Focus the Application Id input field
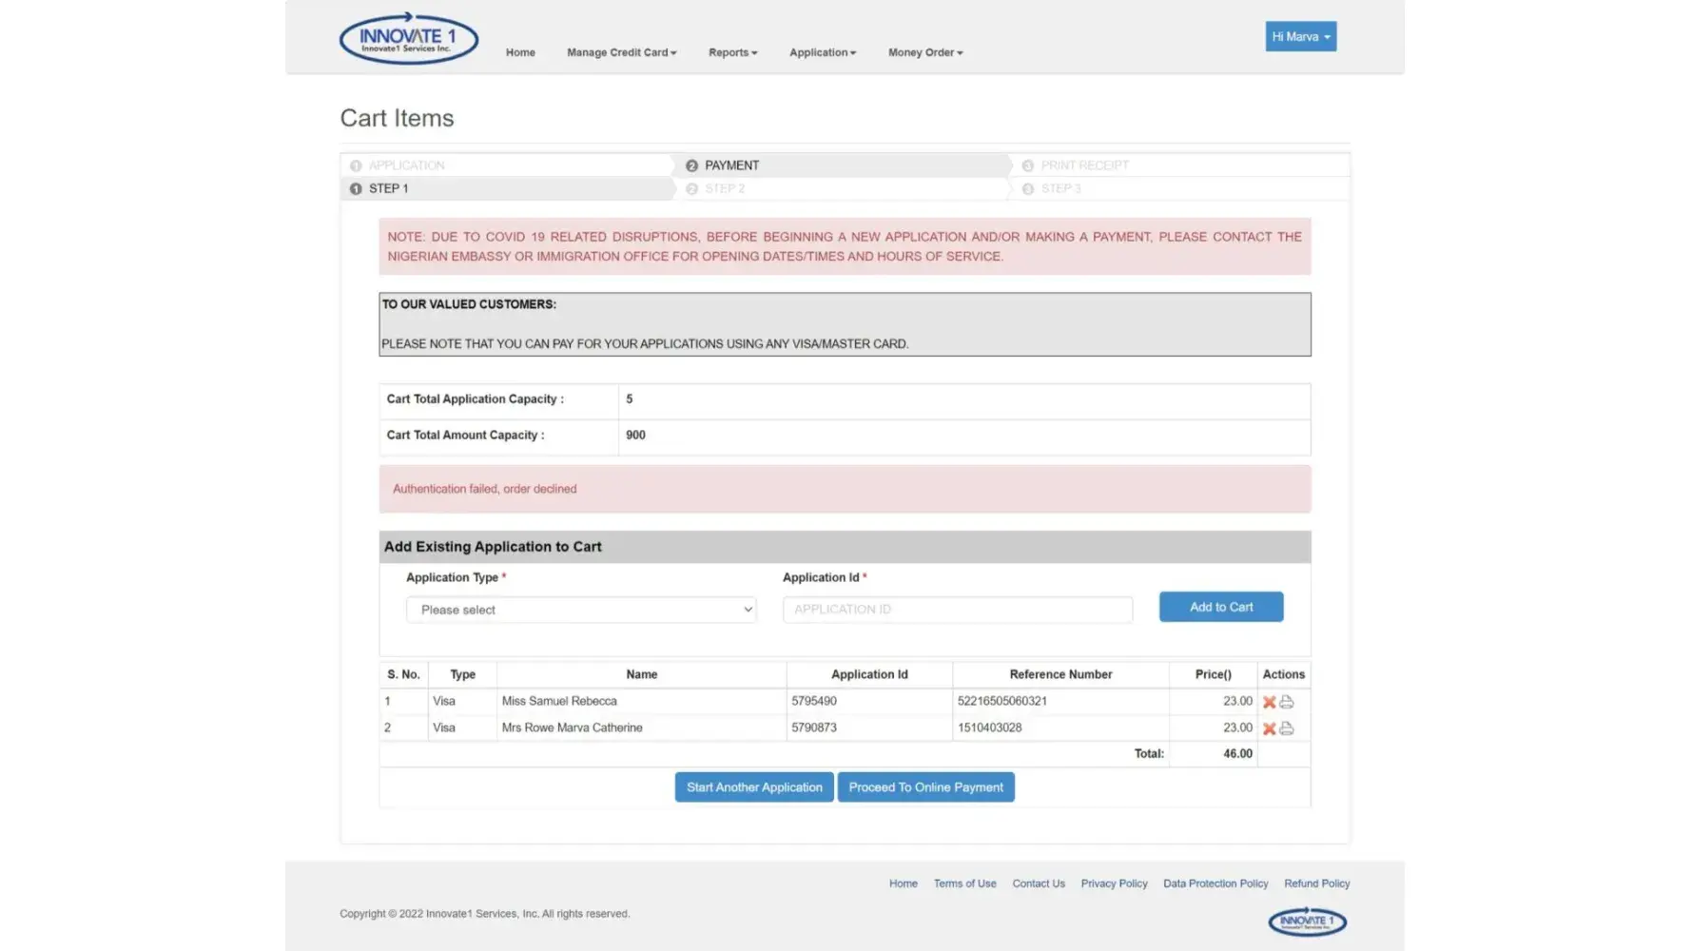 (957, 610)
